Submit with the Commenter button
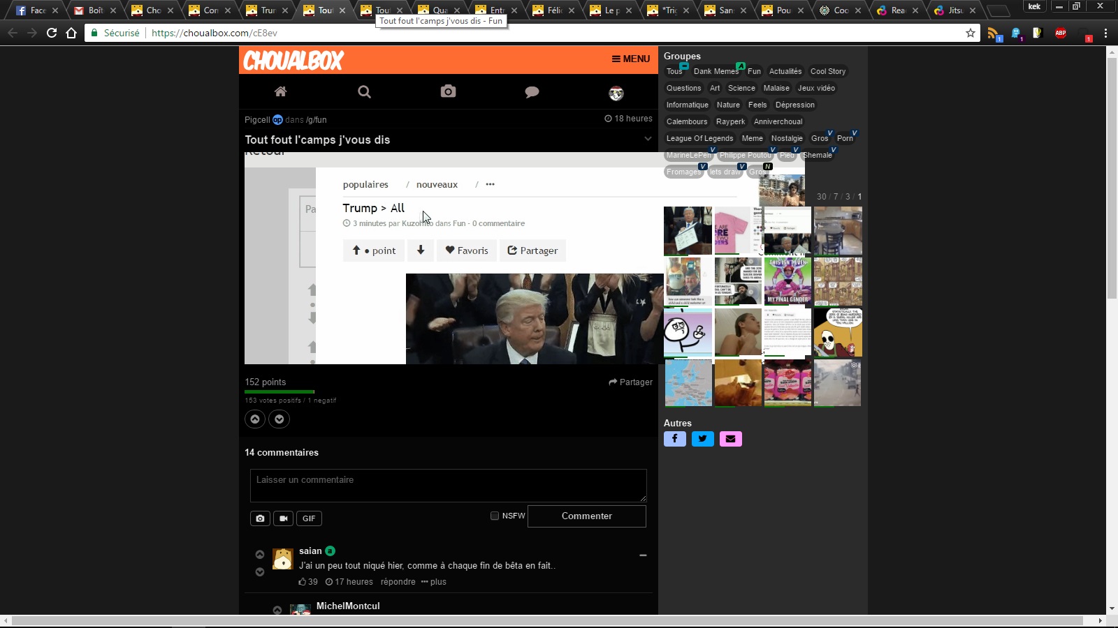1118x628 pixels. point(587,516)
